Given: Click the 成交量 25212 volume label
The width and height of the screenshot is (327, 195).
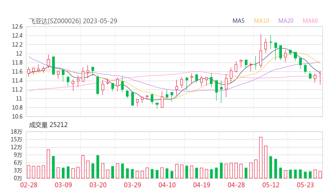Looking at the screenshot, I should coord(48,125).
